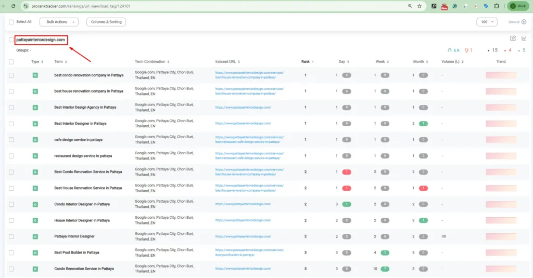Click the trophy icon showing 1
This screenshot has width=533, height=278.
click(x=467, y=50)
